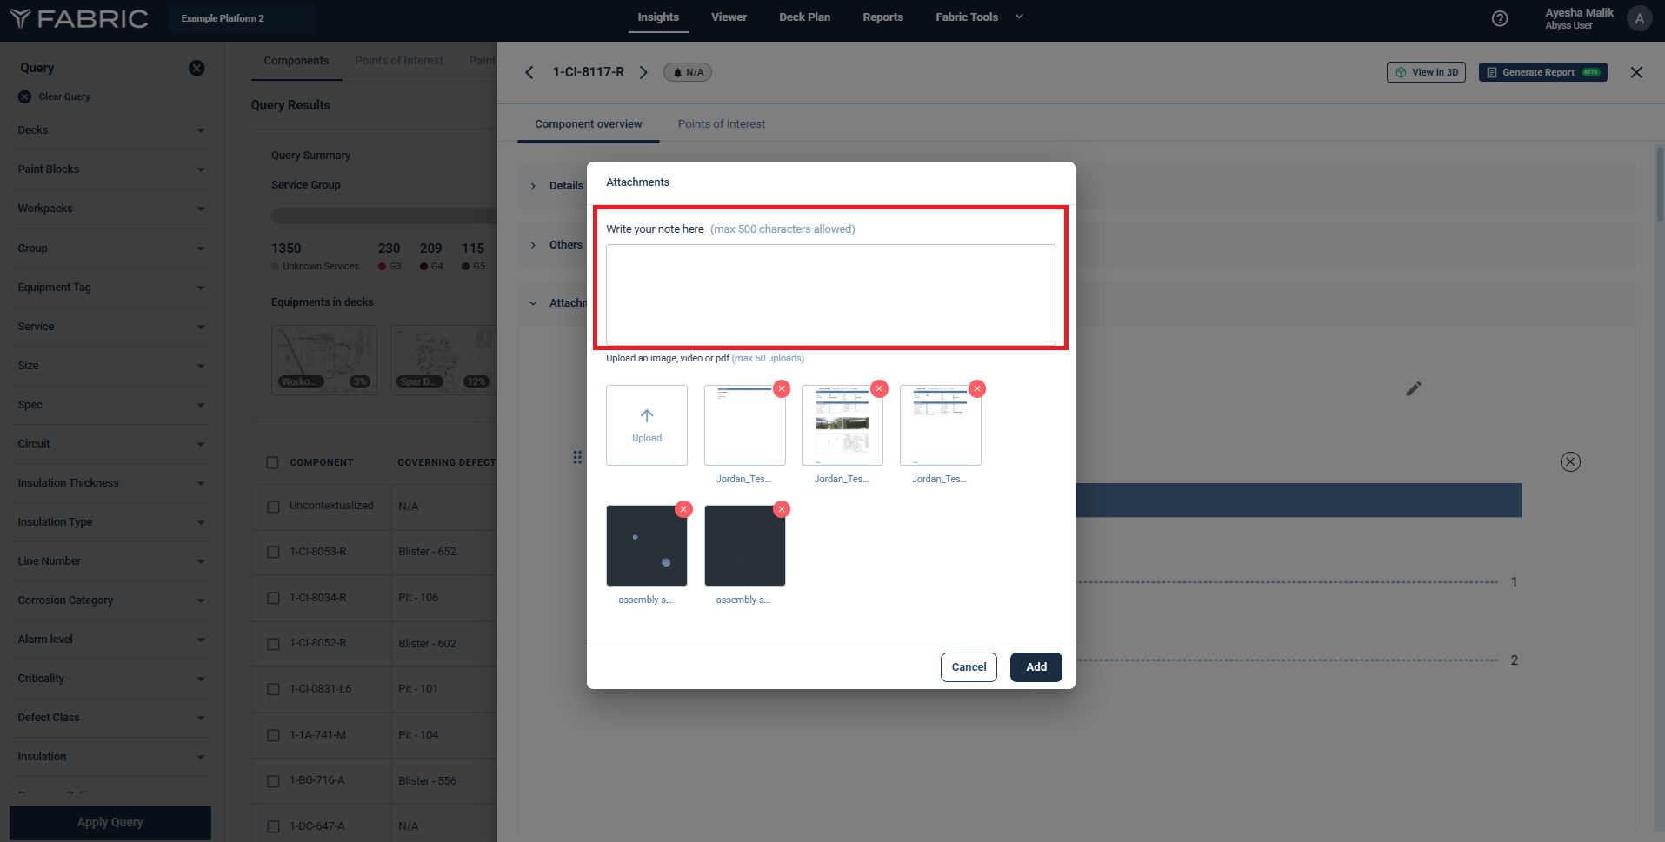Screen dimensions: 1665x842
Task: Tick the Uncontextualized row checkbox
Action: pos(273,507)
